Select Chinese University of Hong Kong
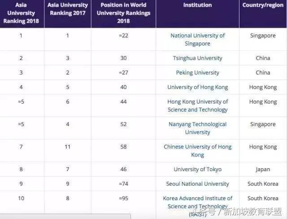The width and height of the screenshot is (287, 219). click(197, 151)
